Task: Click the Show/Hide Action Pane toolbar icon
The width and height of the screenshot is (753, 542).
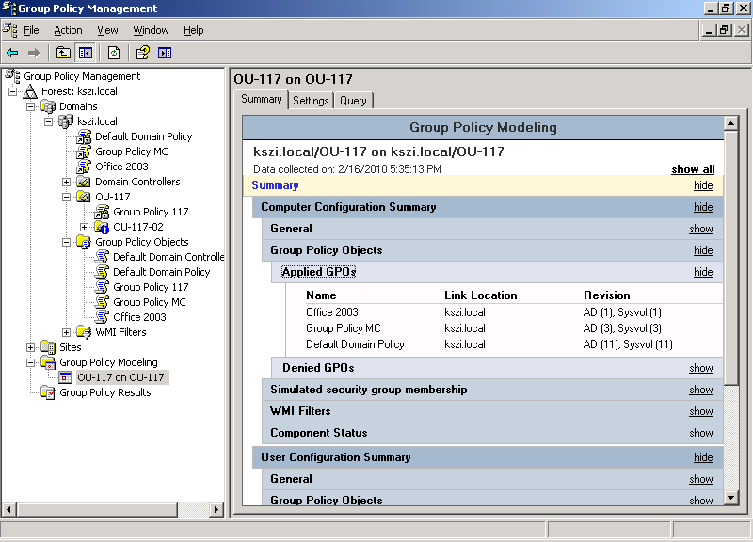Action: click(165, 53)
